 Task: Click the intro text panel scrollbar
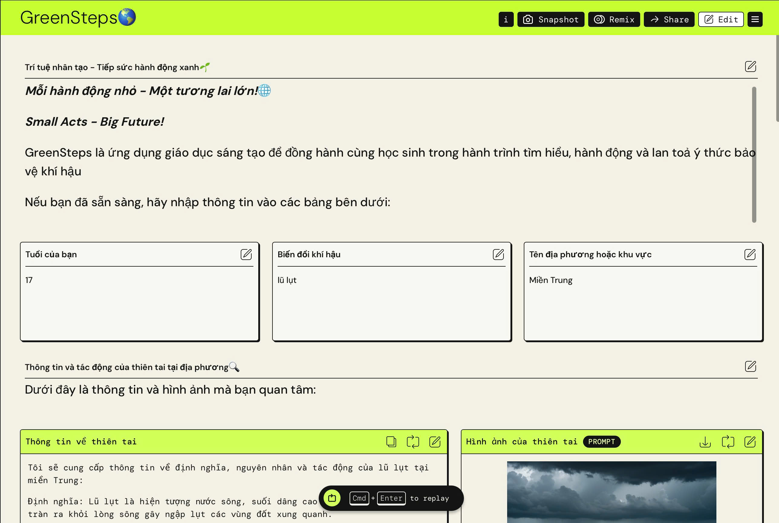[x=754, y=154]
